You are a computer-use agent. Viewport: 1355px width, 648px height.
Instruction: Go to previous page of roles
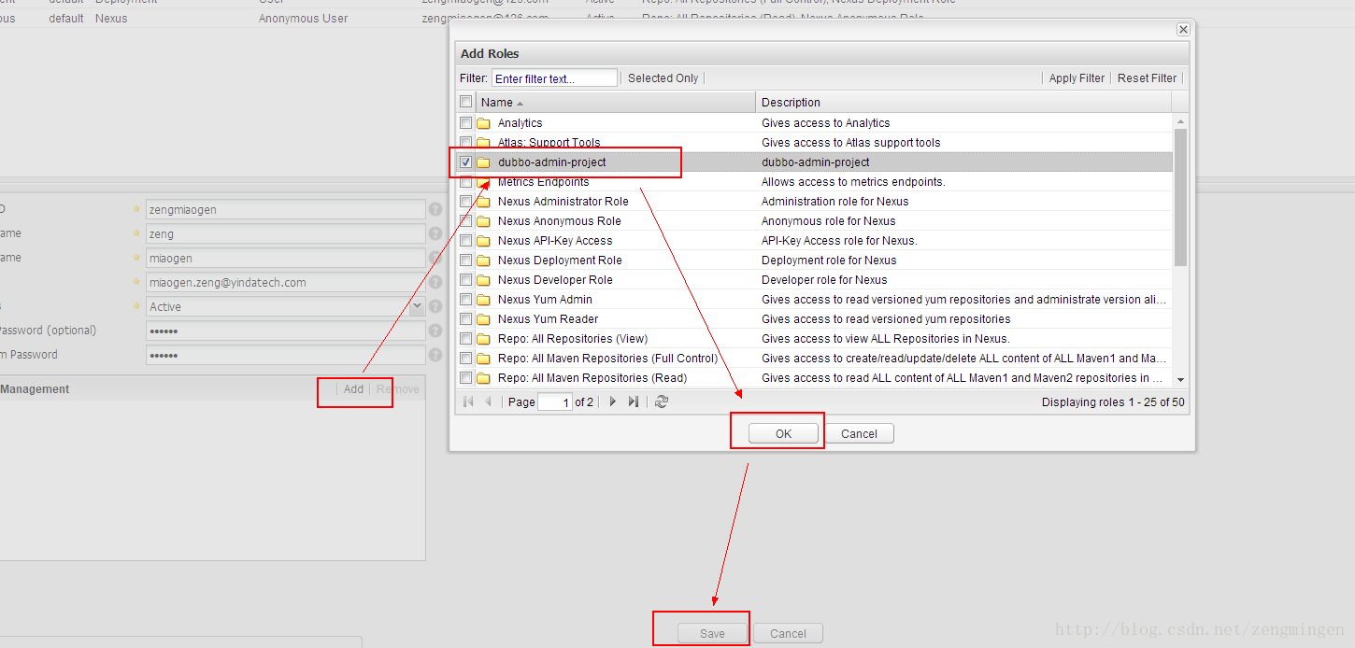488,401
